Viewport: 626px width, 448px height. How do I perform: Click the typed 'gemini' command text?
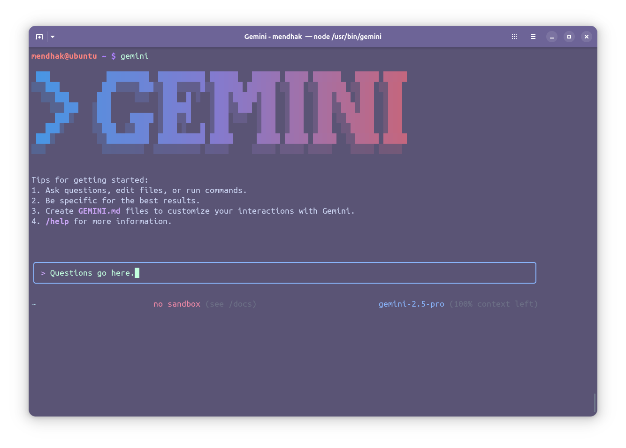pos(135,56)
